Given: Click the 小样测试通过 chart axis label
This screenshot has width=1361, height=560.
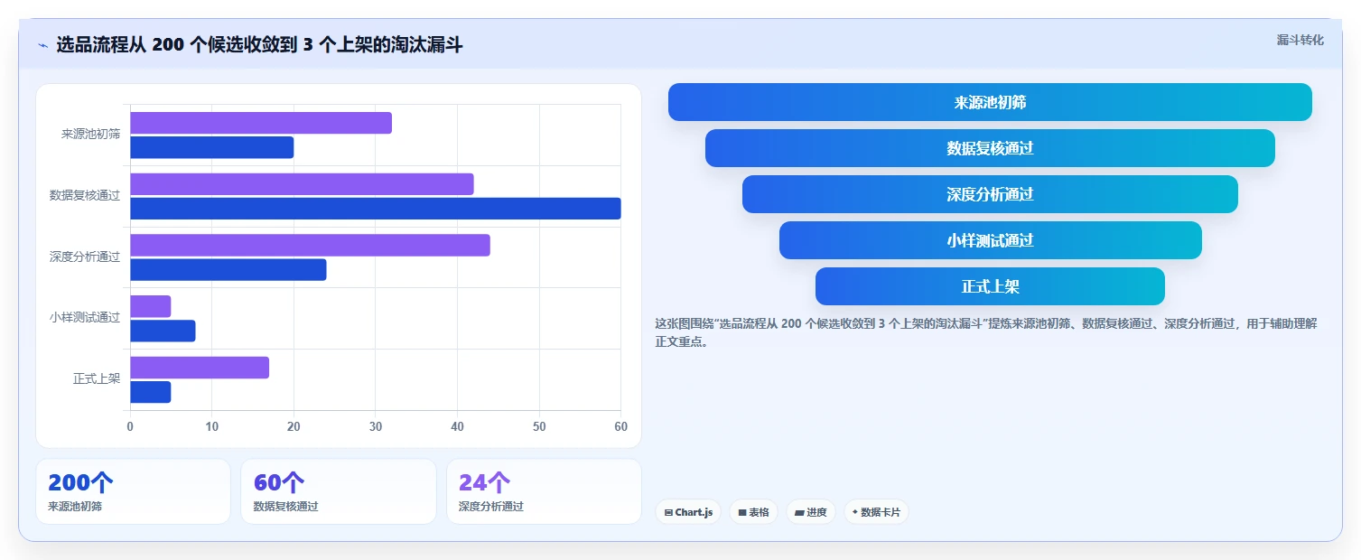Looking at the screenshot, I should (x=85, y=318).
